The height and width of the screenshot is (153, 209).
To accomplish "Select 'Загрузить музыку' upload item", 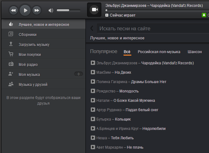I will point(43,44).
